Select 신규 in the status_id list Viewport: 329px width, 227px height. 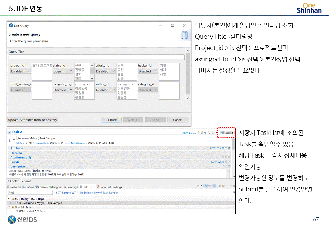[78, 66]
